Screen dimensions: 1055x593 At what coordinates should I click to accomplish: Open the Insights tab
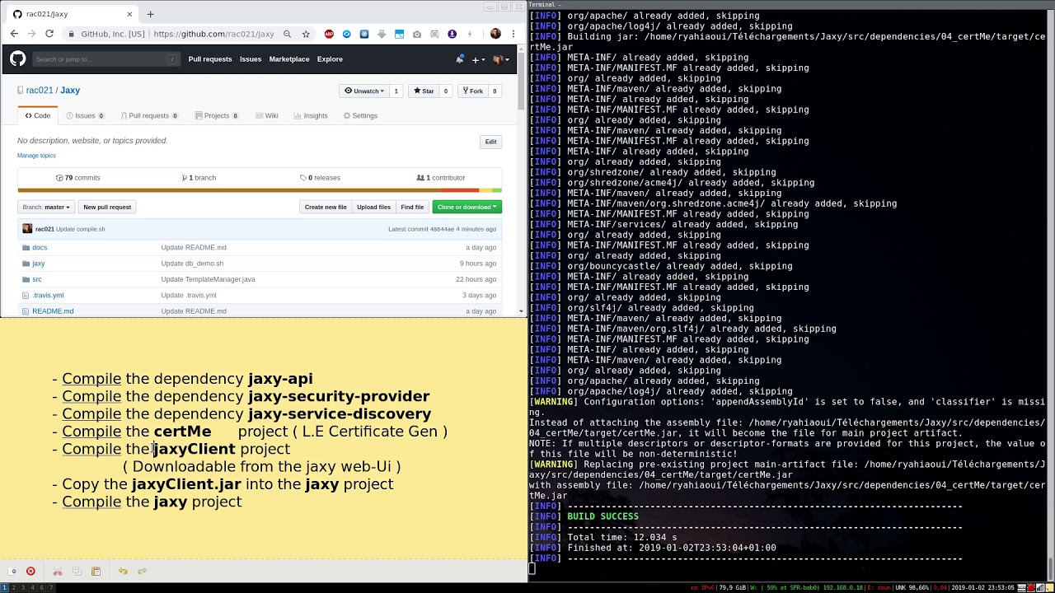coord(310,116)
